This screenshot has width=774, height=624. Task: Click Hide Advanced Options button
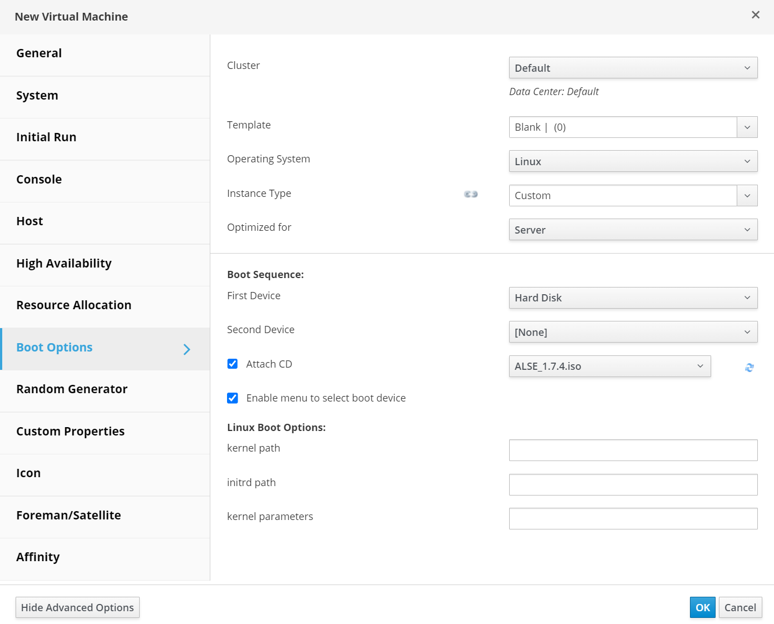(x=77, y=607)
